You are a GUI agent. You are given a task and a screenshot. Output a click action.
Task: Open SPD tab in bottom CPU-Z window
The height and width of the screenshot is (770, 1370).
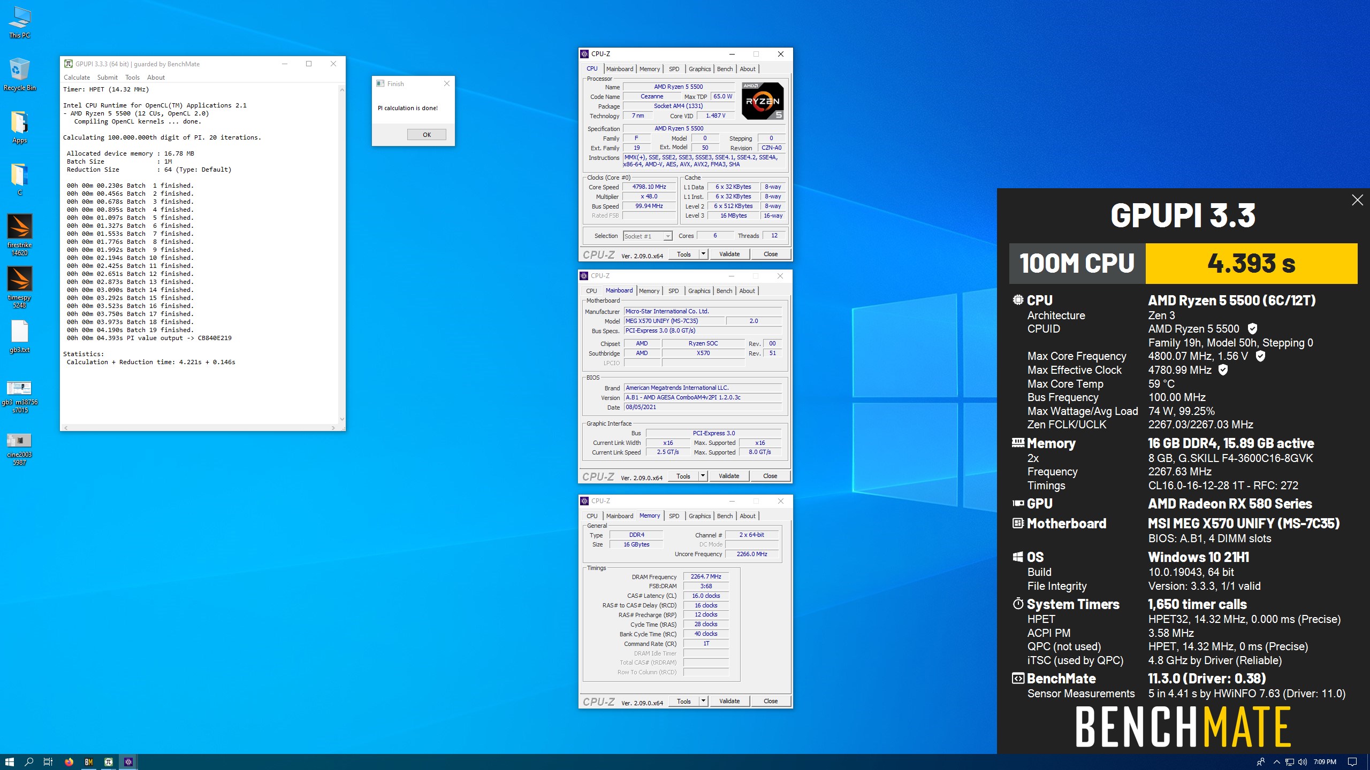coord(674,516)
